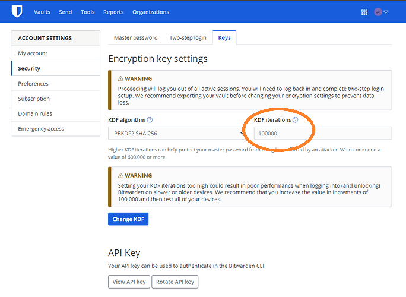The width and height of the screenshot is (406, 297).
Task: Open Emergency access settings
Action: pos(55,129)
